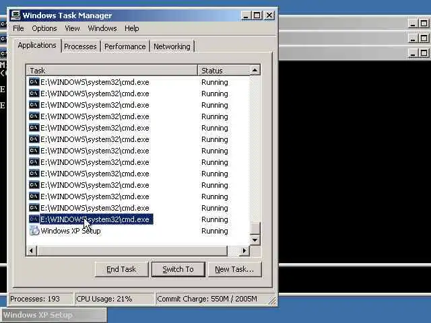Click Windows XP Setup taskbar button

tap(54, 315)
